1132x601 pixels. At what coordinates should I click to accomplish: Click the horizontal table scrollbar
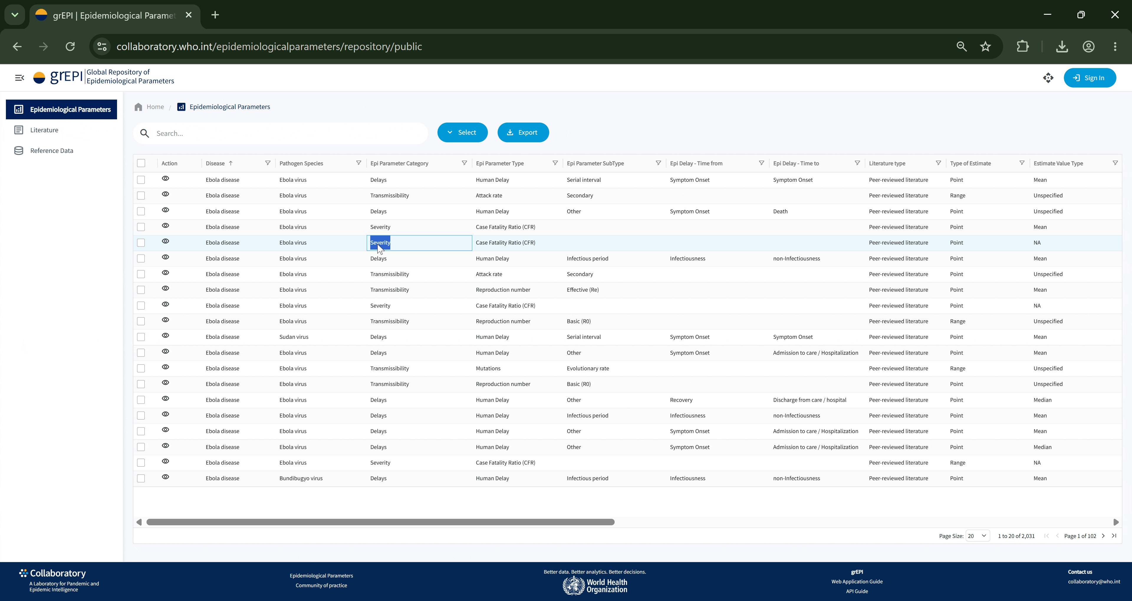[381, 522]
